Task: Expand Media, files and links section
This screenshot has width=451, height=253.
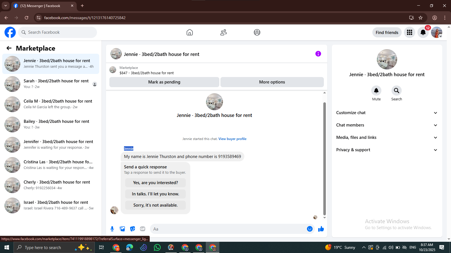Action: 387,137
